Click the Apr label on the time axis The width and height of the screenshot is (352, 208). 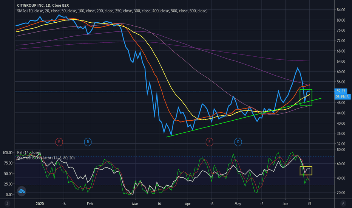pos(187,204)
